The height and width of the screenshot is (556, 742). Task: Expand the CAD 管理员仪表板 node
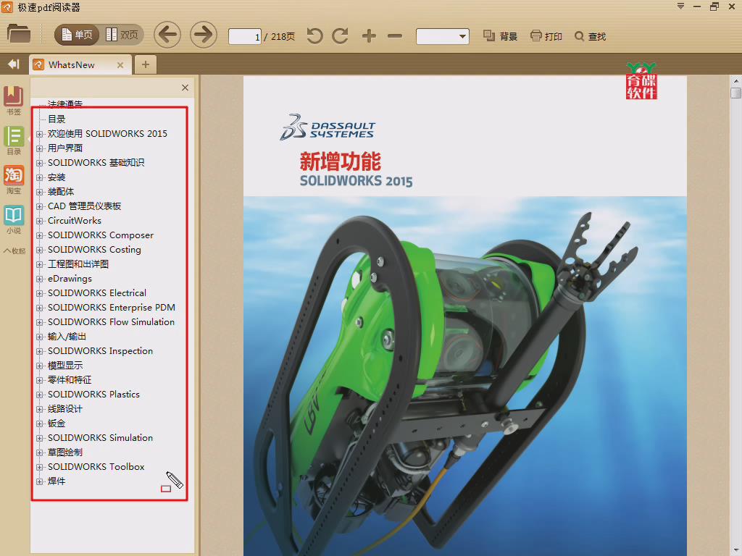(x=40, y=206)
